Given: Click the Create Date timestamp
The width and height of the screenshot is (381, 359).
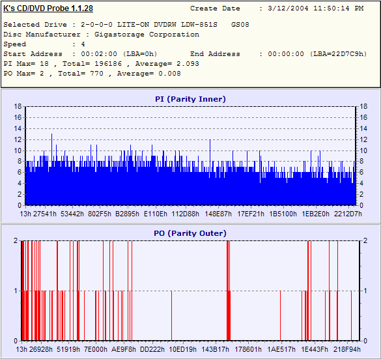Looking at the screenshot, I should point(316,8).
